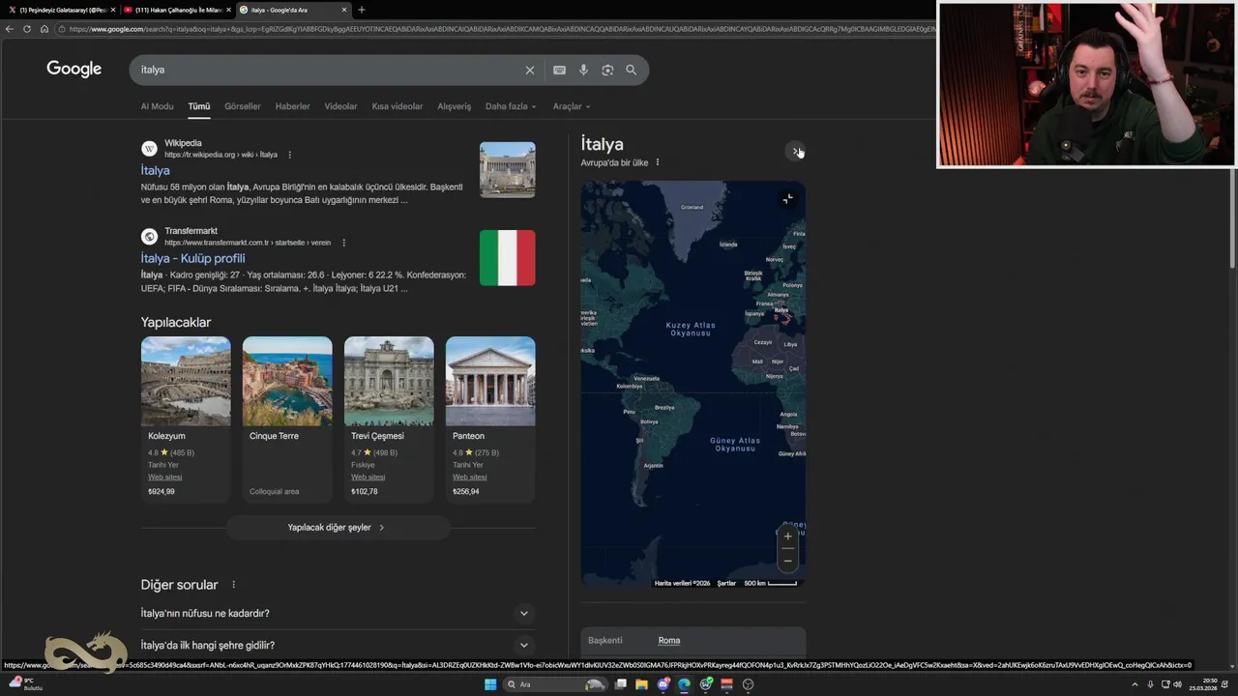Click the Wikipedia result thumbnail image
The height and width of the screenshot is (696, 1238).
(x=507, y=170)
